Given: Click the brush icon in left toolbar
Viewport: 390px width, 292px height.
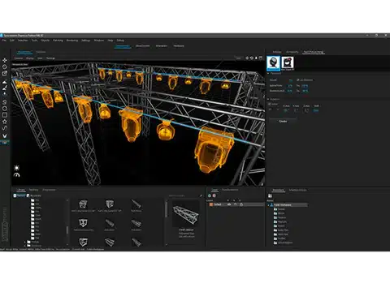Looking at the screenshot, I should (5, 88).
